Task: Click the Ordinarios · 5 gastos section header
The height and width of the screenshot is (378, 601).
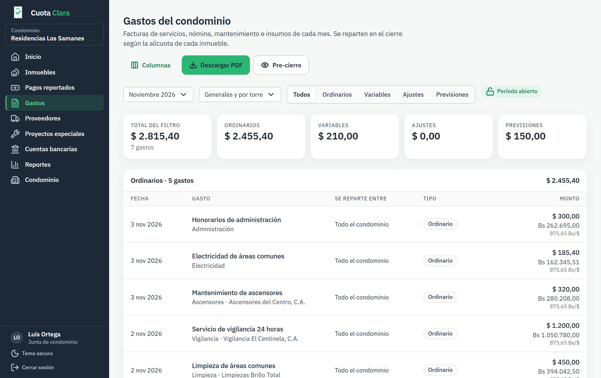Action: [162, 181]
